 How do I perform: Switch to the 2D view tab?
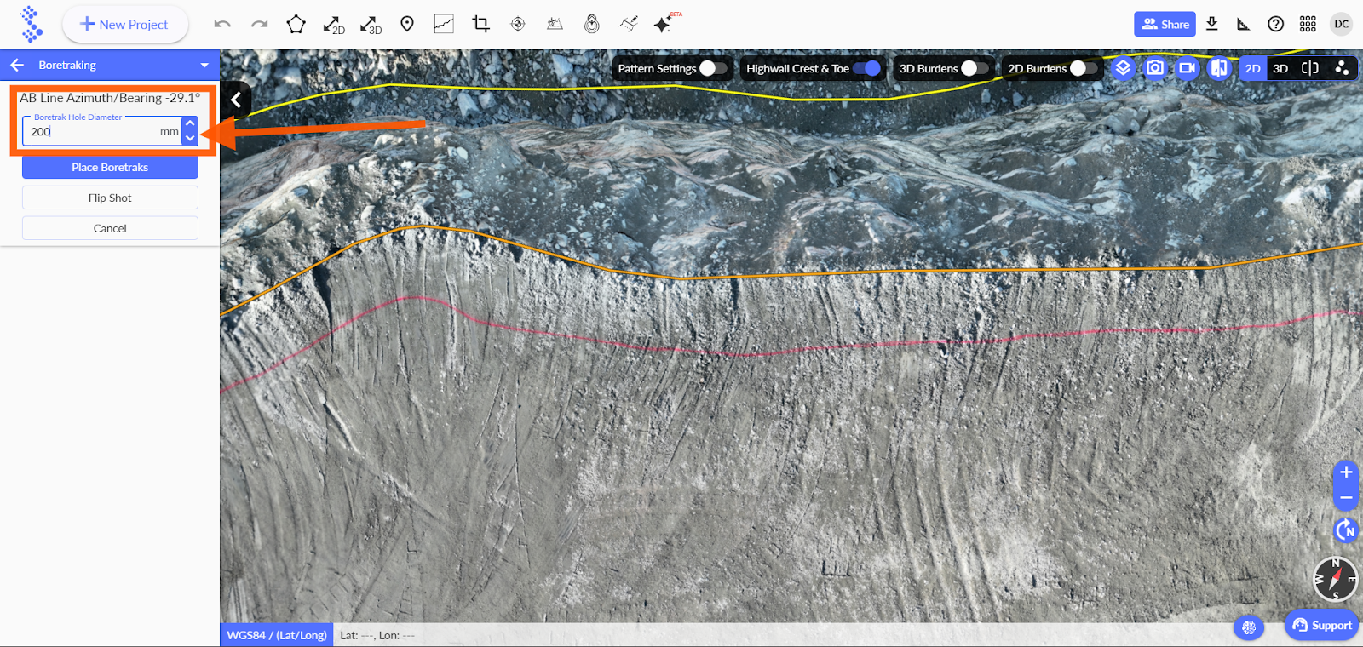pos(1252,68)
